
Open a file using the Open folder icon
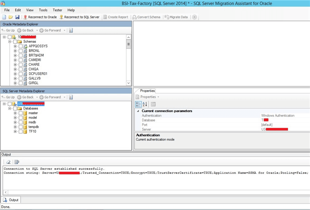coord(11,17)
